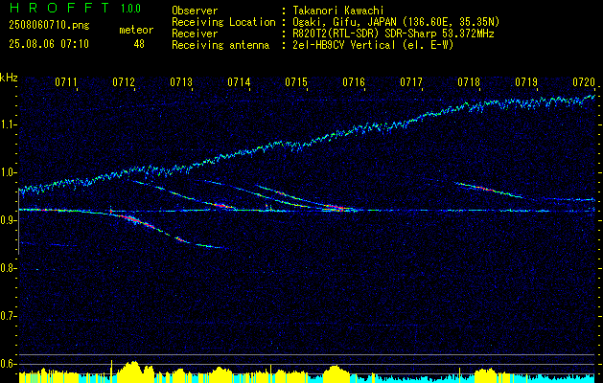Click time marker 0720
This screenshot has width=603, height=383.
(584, 81)
